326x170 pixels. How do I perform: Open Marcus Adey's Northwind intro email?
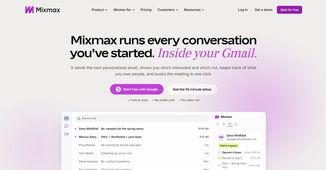(142, 137)
